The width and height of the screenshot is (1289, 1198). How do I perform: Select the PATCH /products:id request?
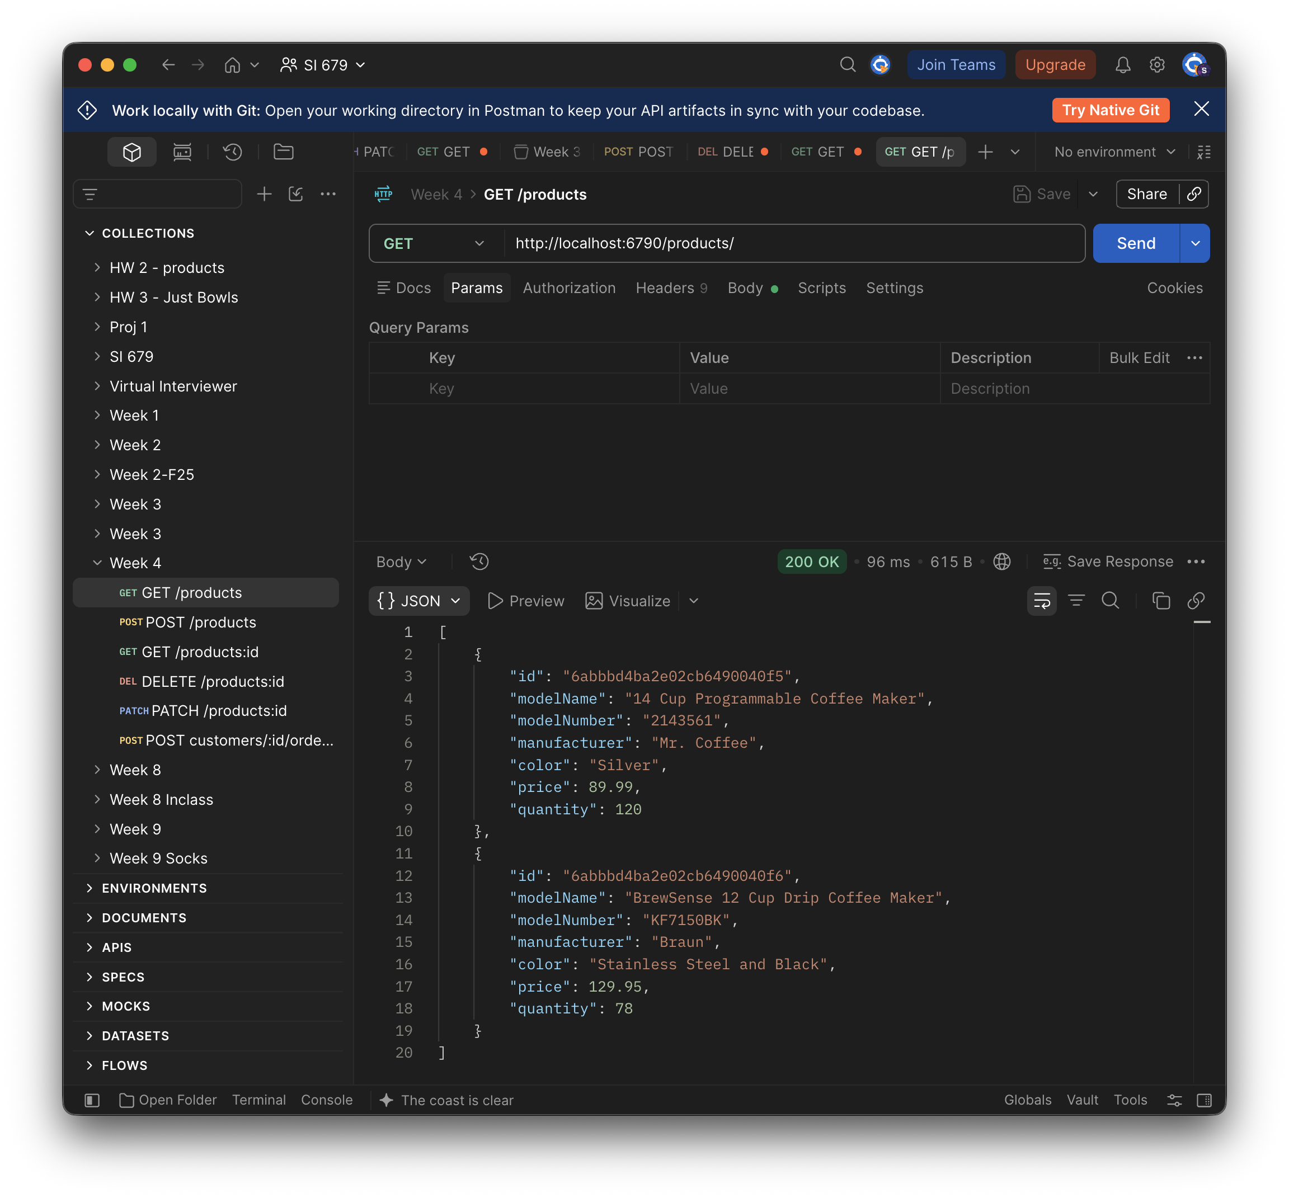(206, 710)
